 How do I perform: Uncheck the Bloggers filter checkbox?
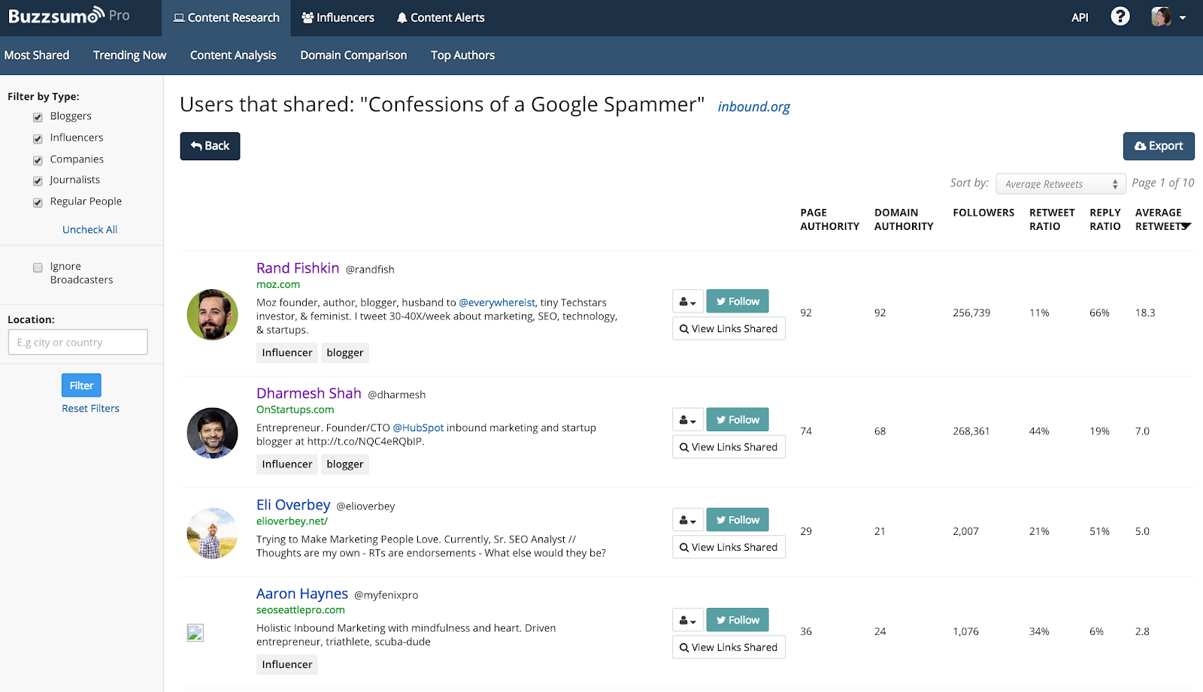(38, 117)
